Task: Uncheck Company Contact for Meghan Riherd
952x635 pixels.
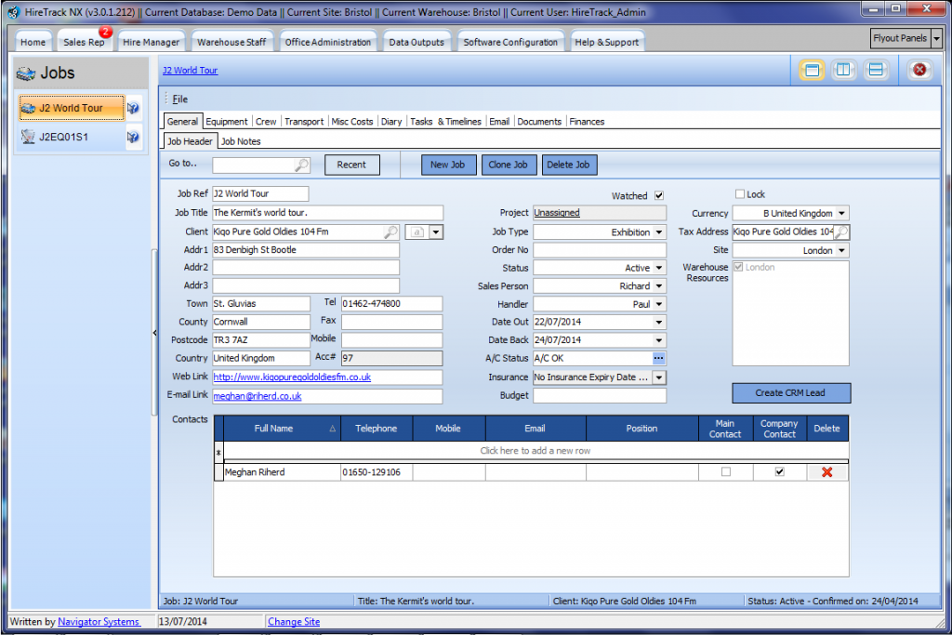Action: click(779, 472)
